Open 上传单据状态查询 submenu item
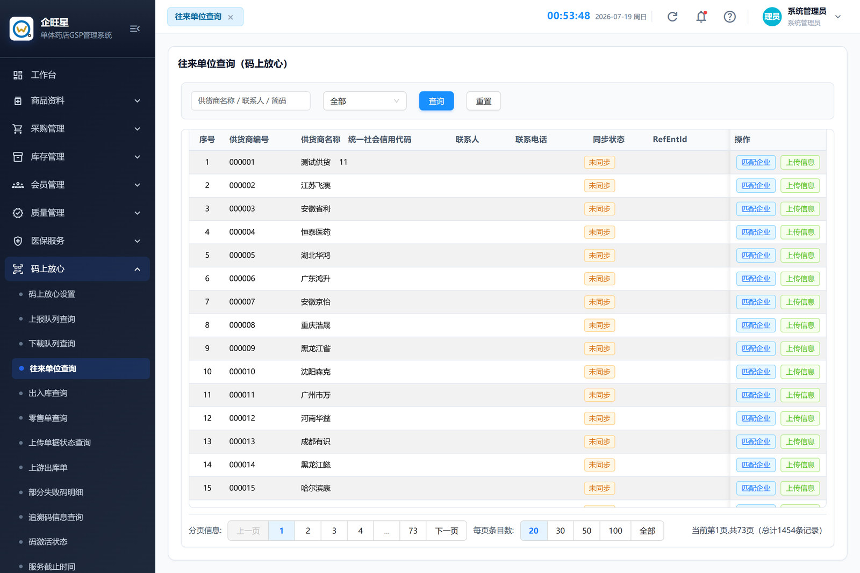This screenshot has width=860, height=573. (x=60, y=443)
